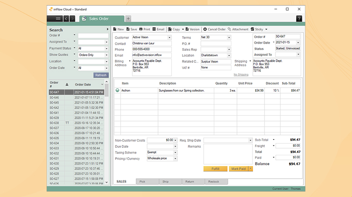Image resolution: width=352 pixels, height=197 pixels.
Task: Cancel Order from the toolbar
Action: point(214,29)
